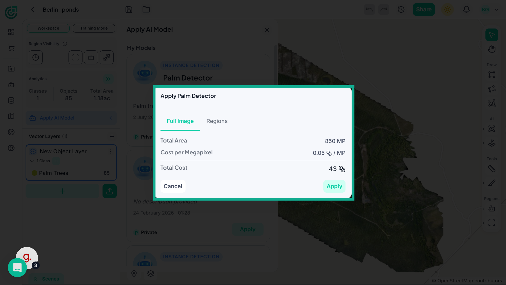Toggle the light/dark theme sun icon
Viewport: 506px width, 285px height.
tap(447, 9)
